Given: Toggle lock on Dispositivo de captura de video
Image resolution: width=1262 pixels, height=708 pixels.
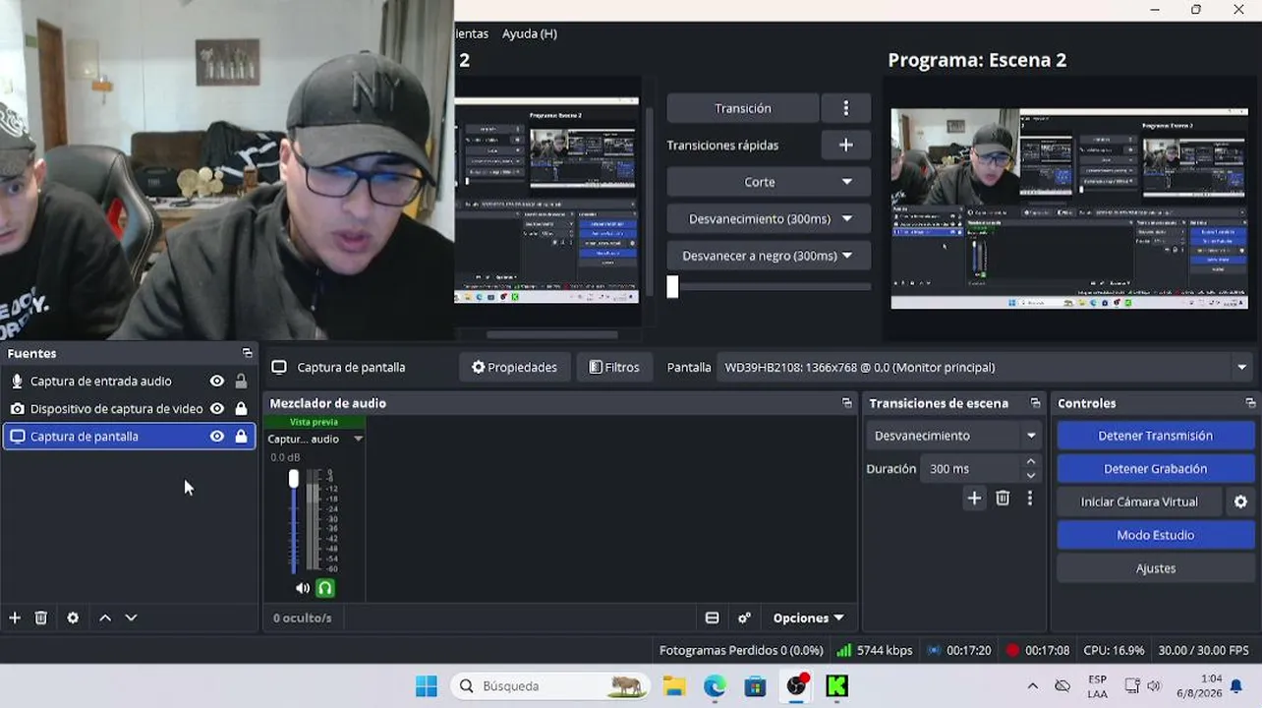Looking at the screenshot, I should pos(241,409).
